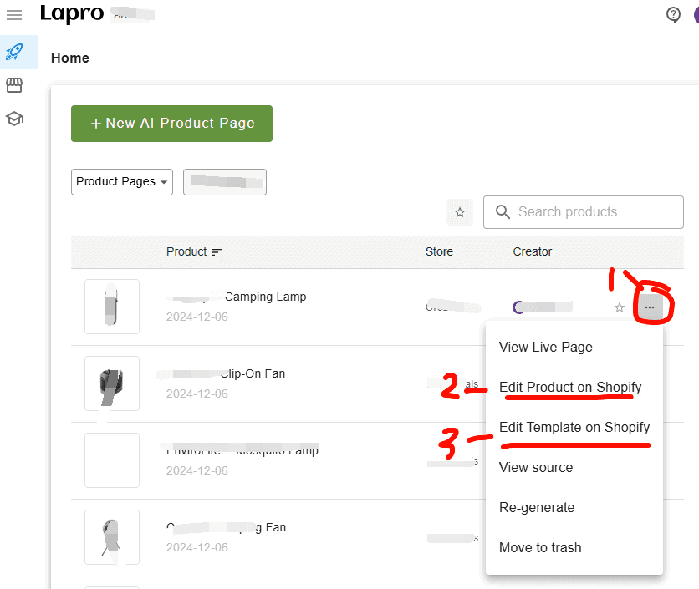Click inside the Search products field
699x589 pixels.
pyautogui.click(x=585, y=212)
